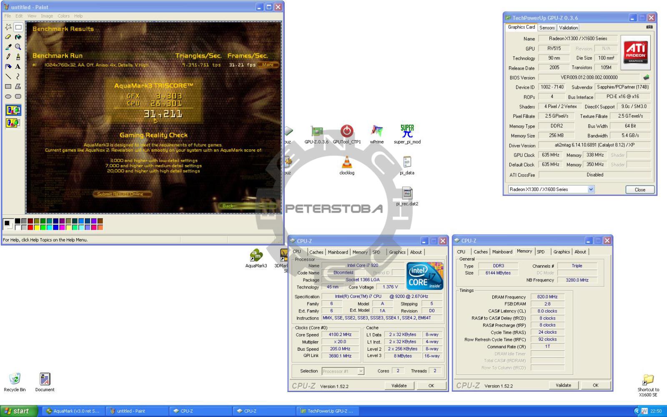
Task: Open the File menu in Paint
Action: 8,16
